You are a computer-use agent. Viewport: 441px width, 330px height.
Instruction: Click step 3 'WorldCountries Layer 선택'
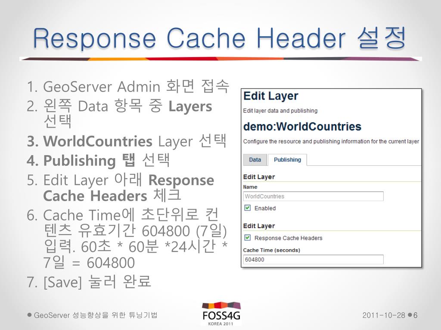(x=127, y=141)
